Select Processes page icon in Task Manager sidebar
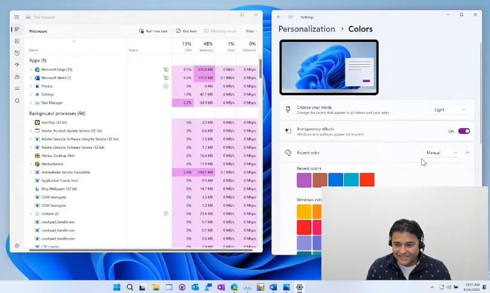This screenshot has width=490, height=293. click(x=17, y=29)
